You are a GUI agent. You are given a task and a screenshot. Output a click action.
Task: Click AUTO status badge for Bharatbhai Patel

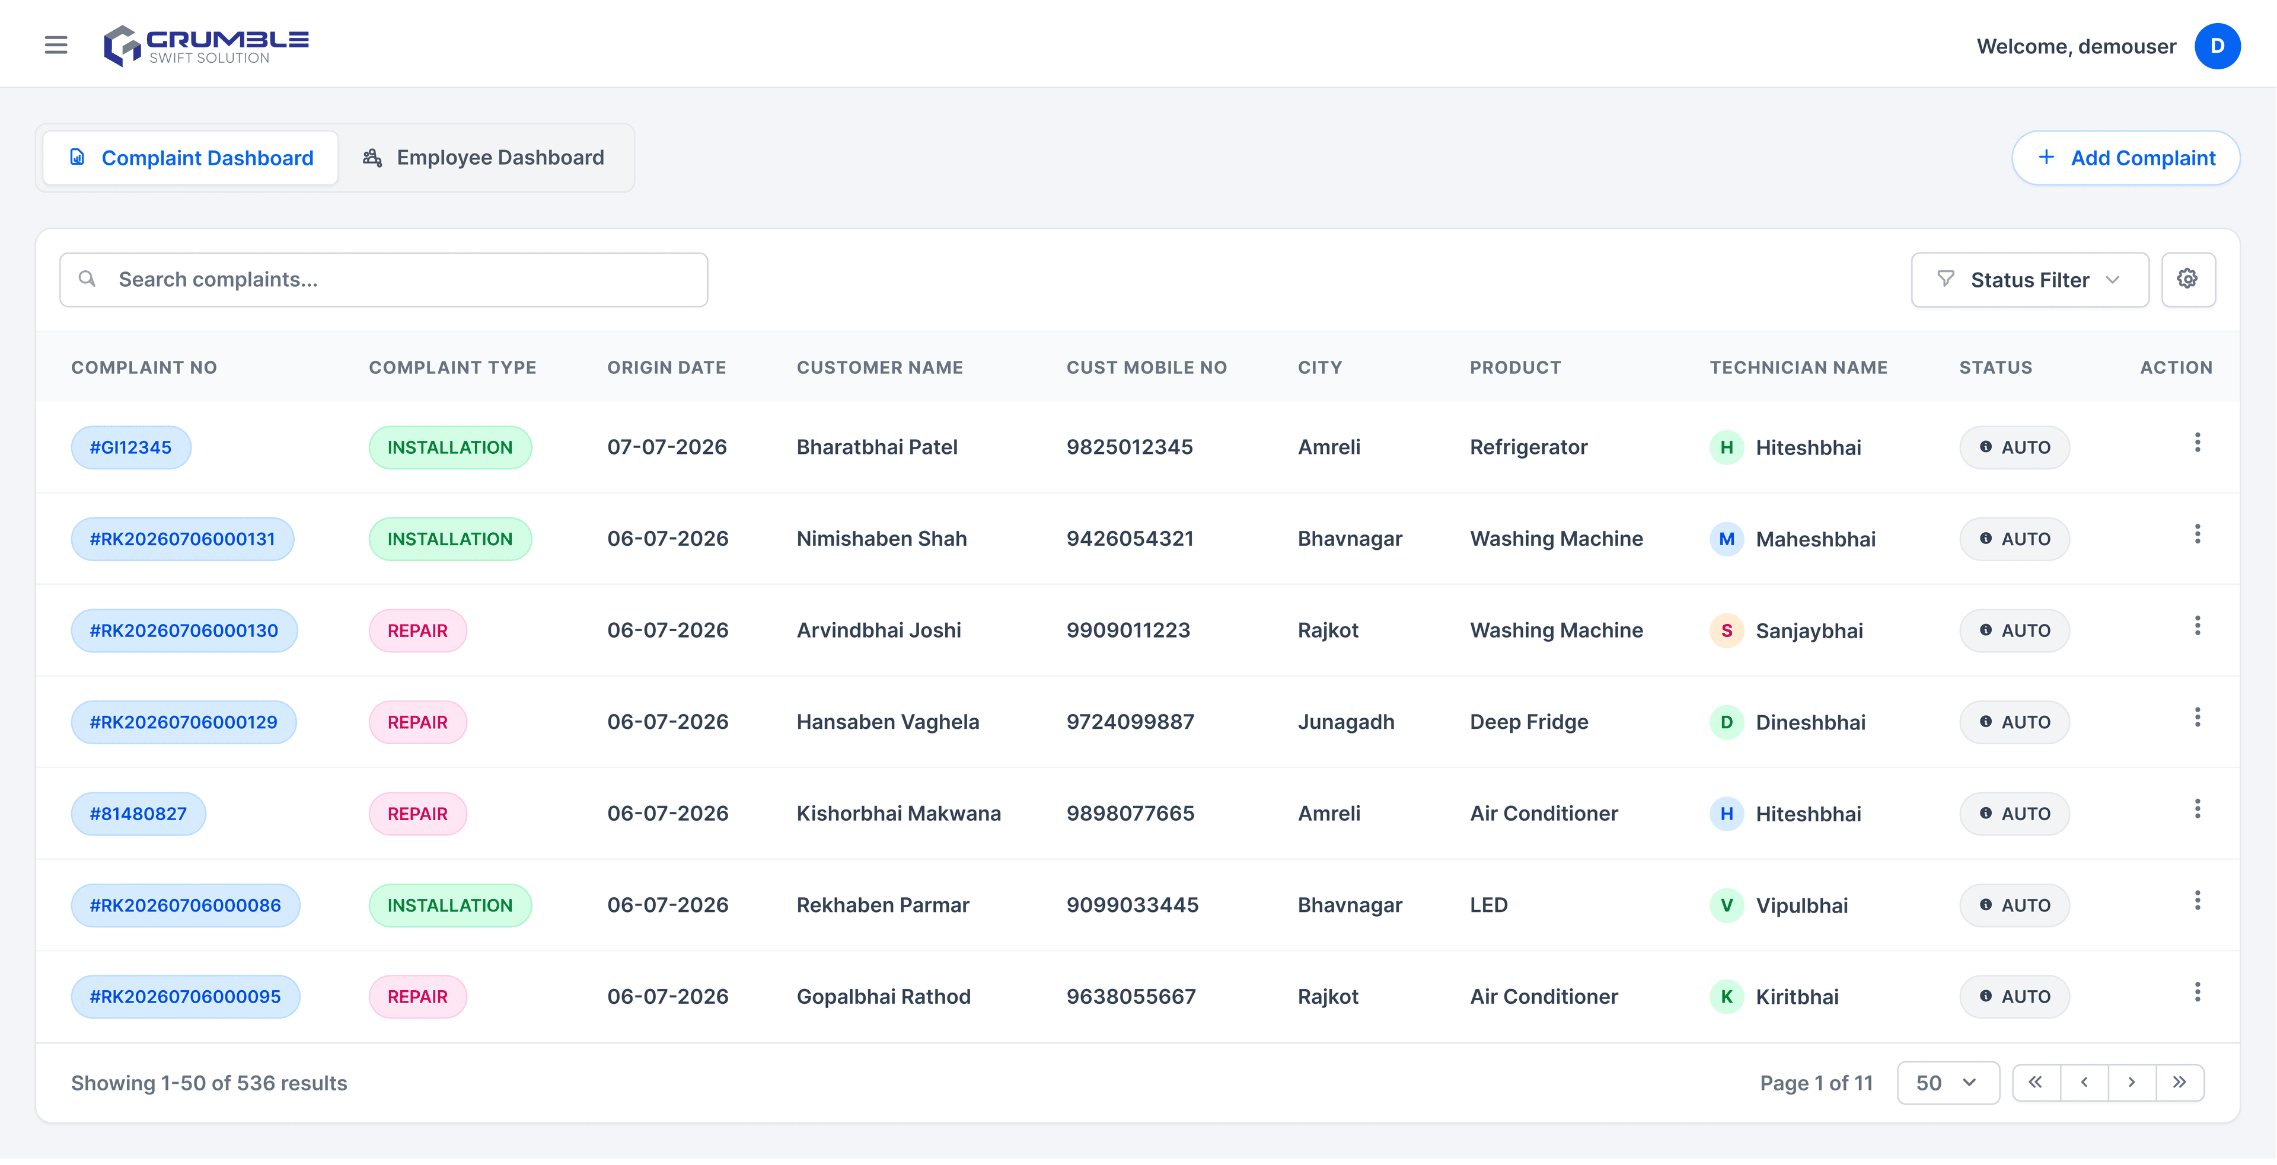[x=2014, y=447]
